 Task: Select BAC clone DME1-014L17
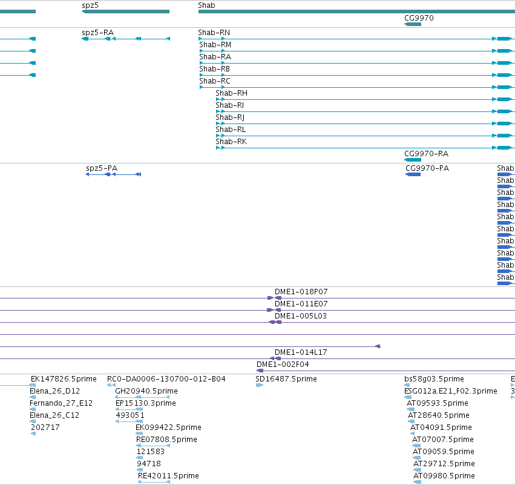pyautogui.click(x=301, y=352)
